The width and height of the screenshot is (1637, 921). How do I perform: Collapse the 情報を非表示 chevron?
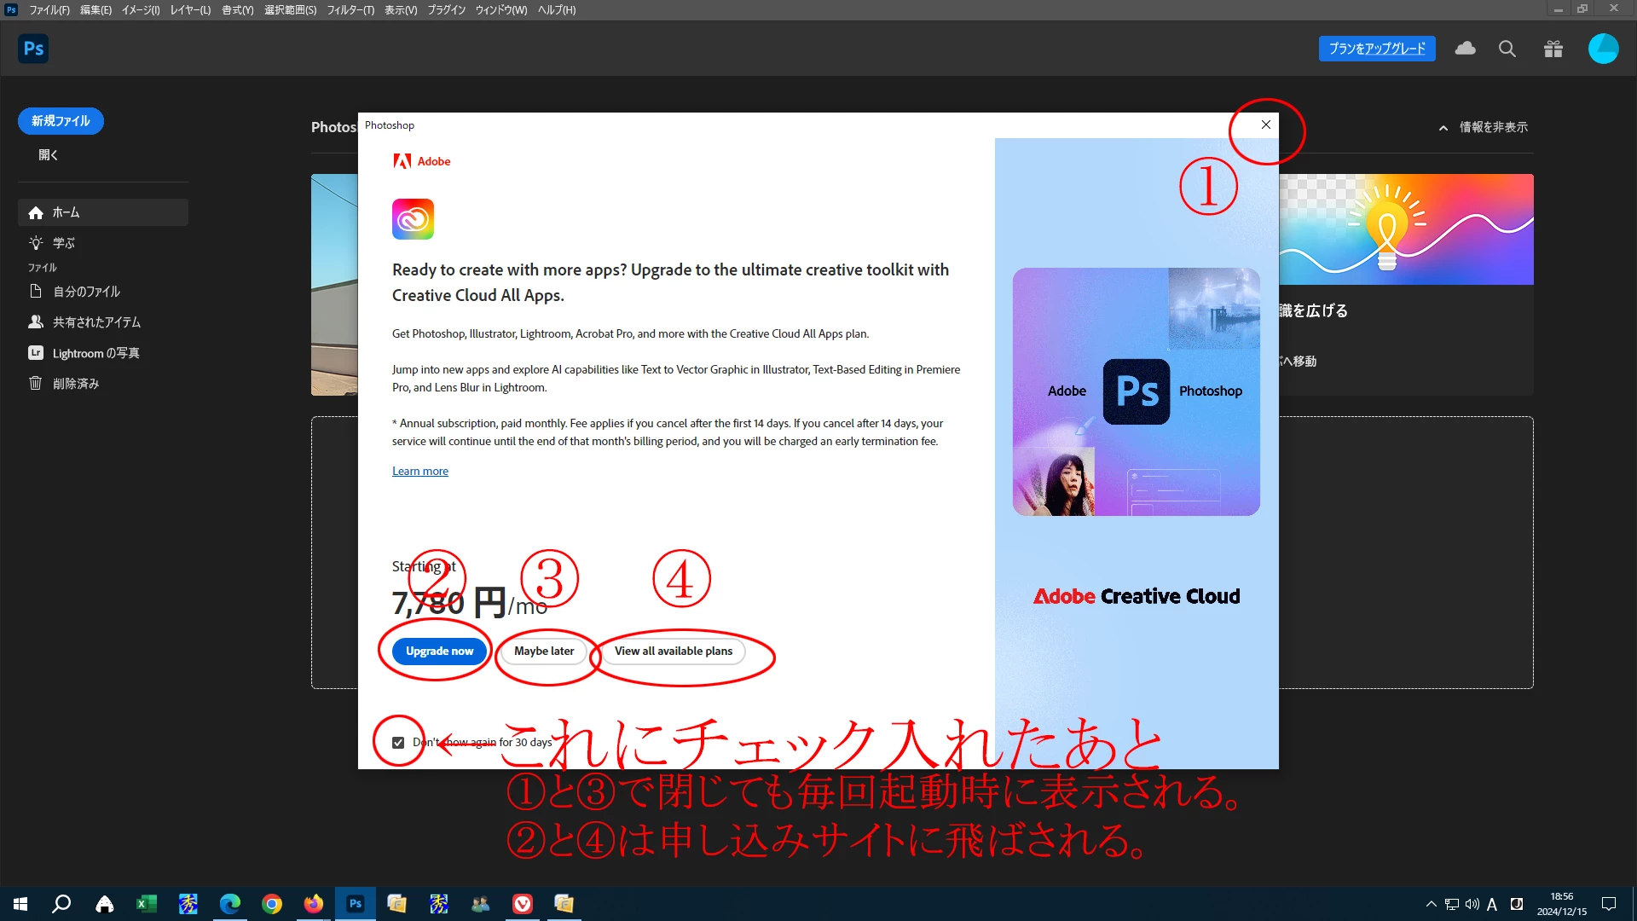[x=1443, y=128]
